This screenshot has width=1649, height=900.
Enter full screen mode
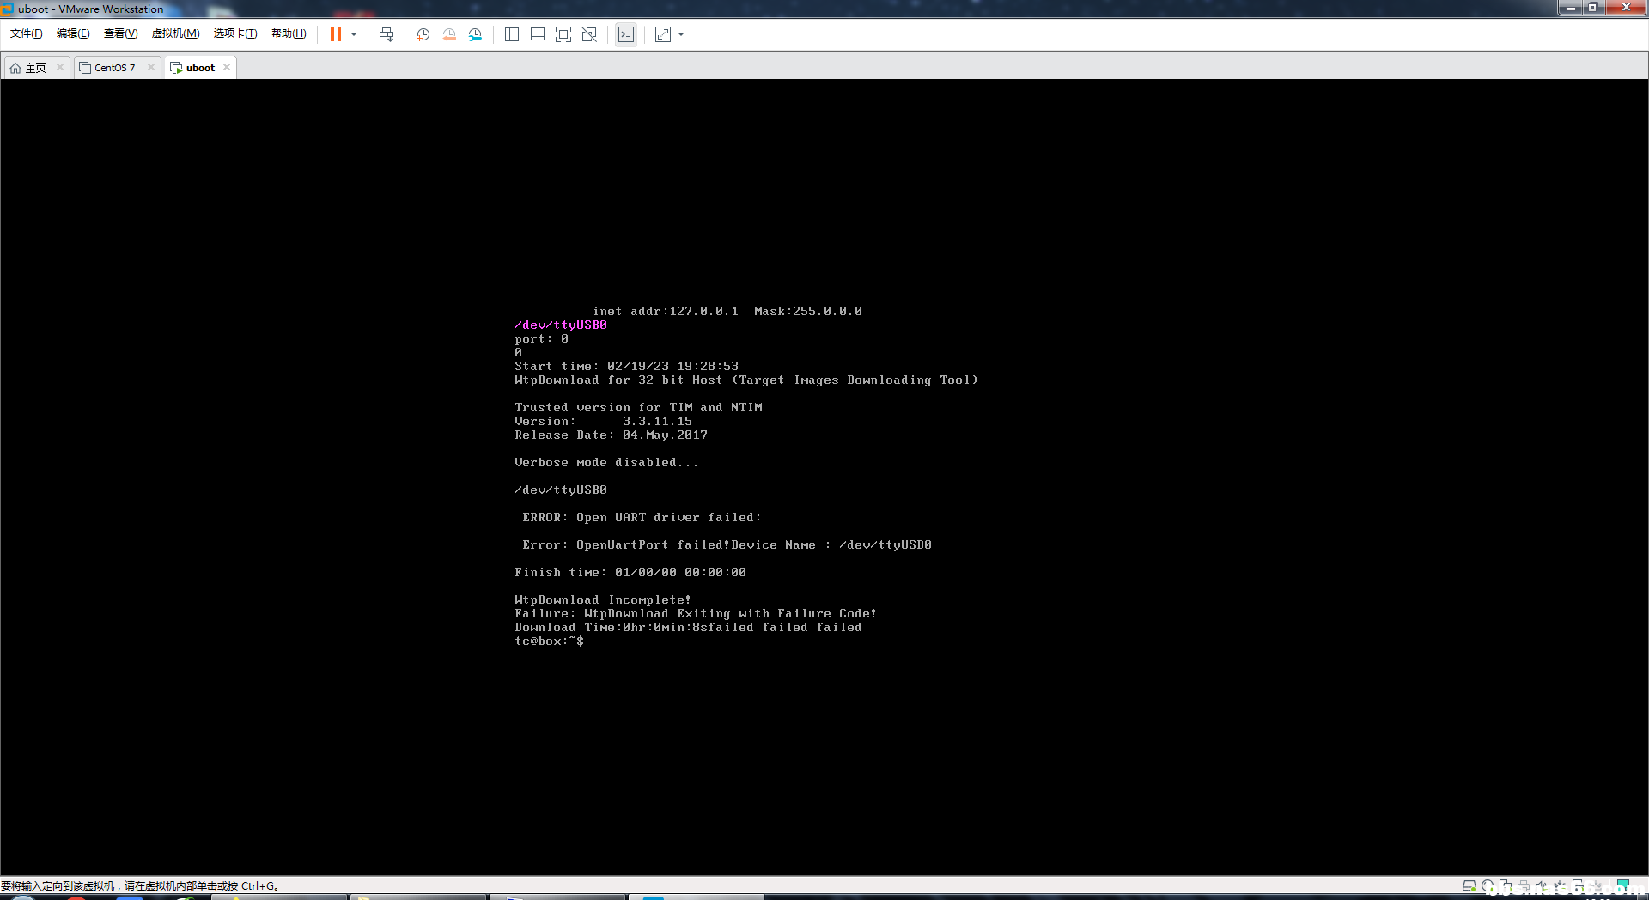click(x=563, y=34)
